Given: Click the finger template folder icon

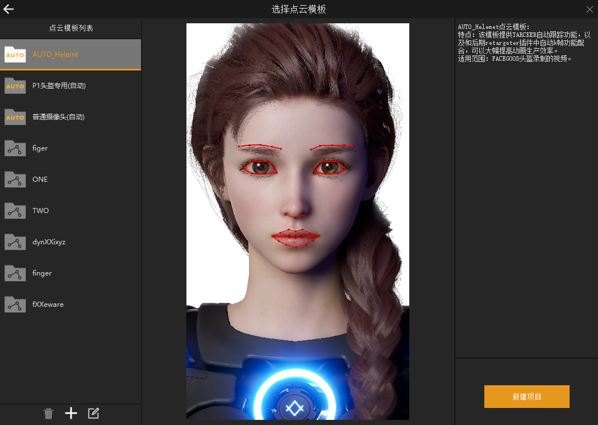Looking at the screenshot, I should point(15,273).
